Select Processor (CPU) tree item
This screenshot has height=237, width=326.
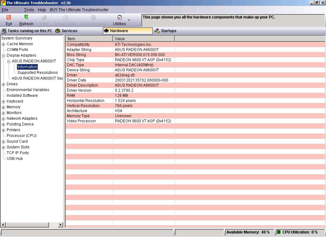coord(22,135)
